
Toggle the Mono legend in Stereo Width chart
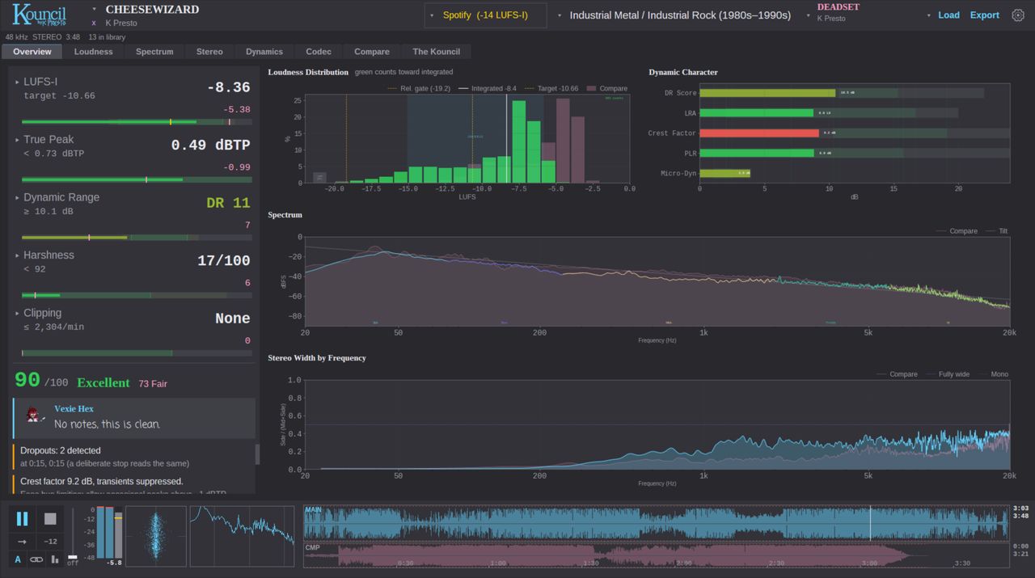(994, 374)
